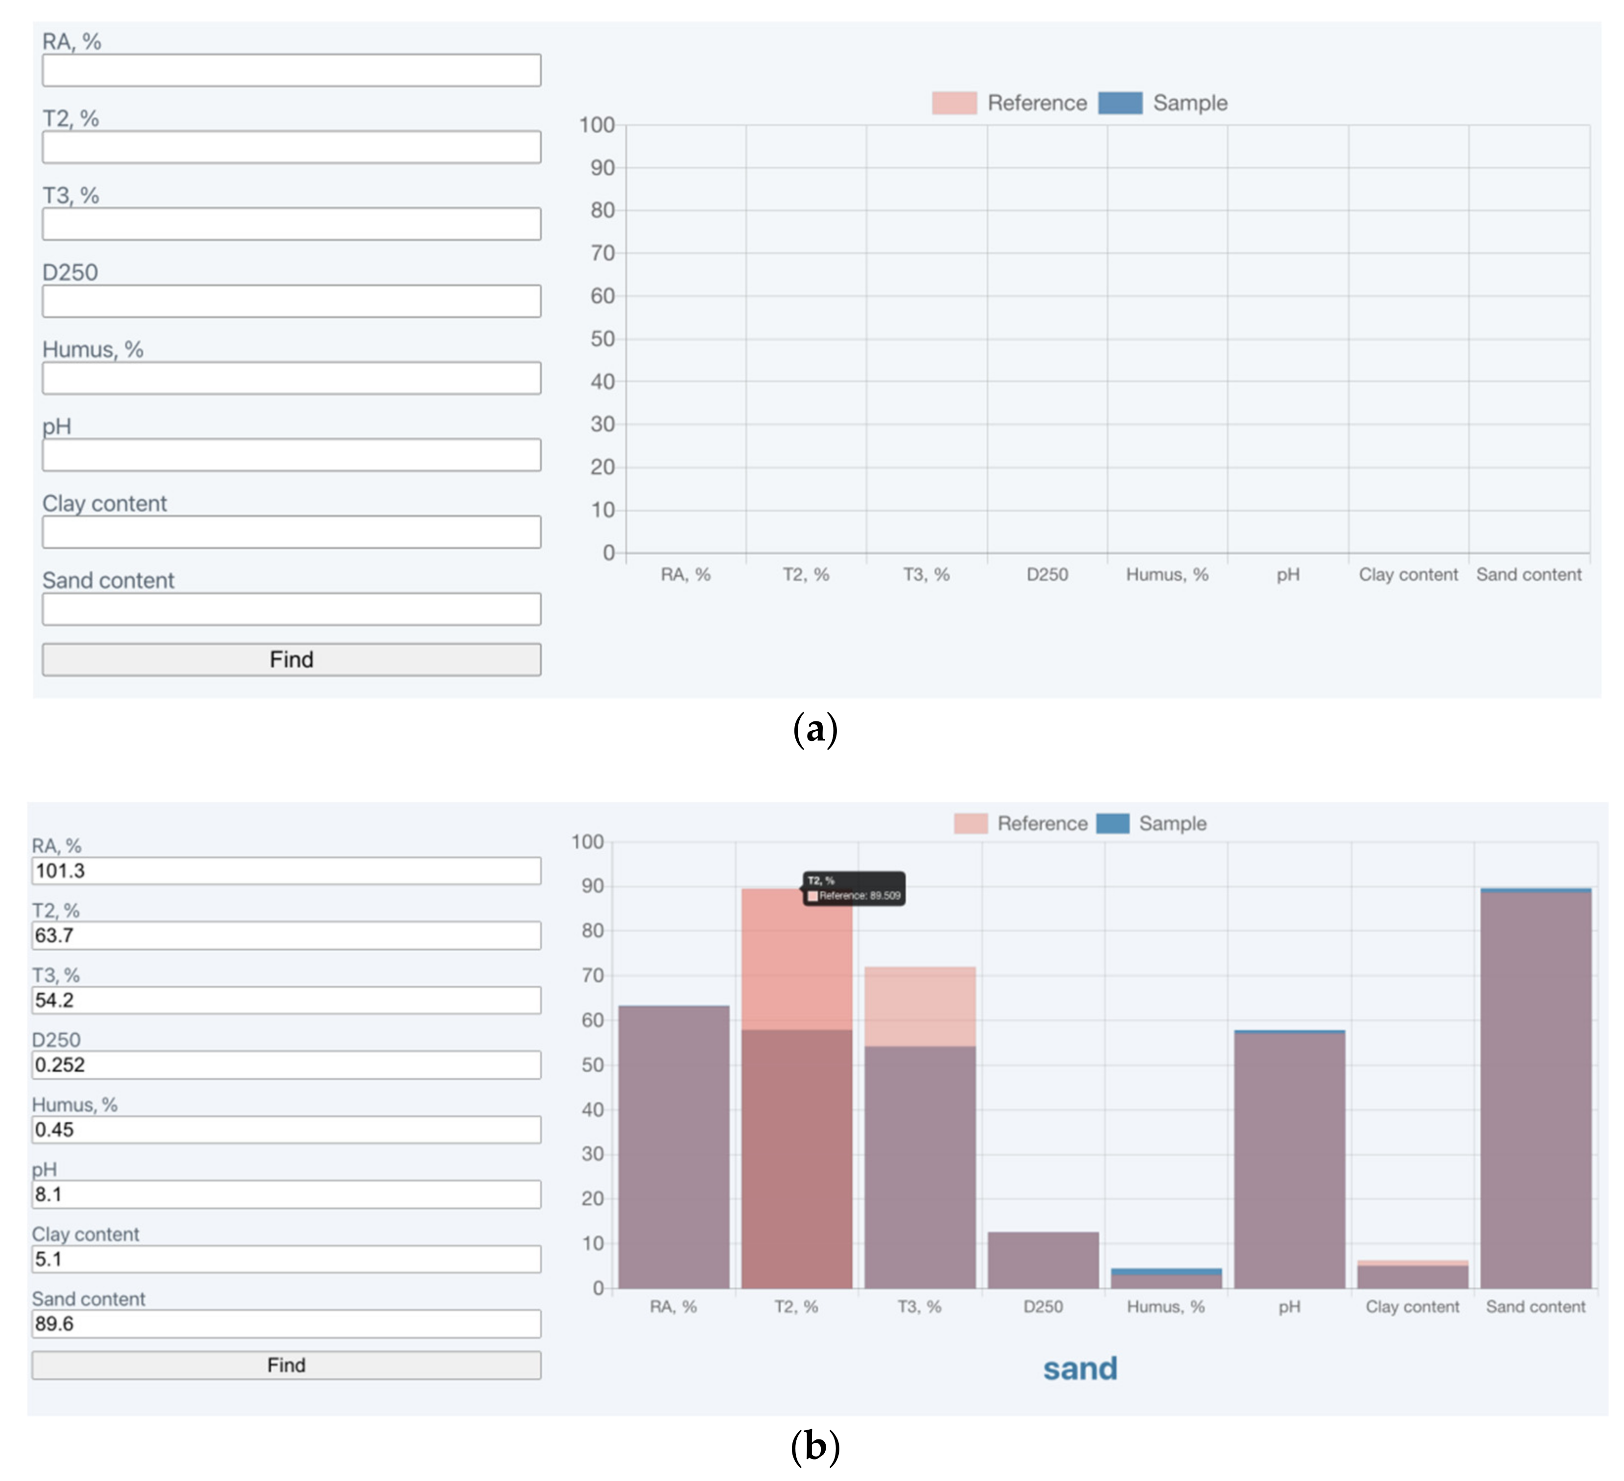
Task: Click the RA field showing 101.3
Action: click(286, 871)
